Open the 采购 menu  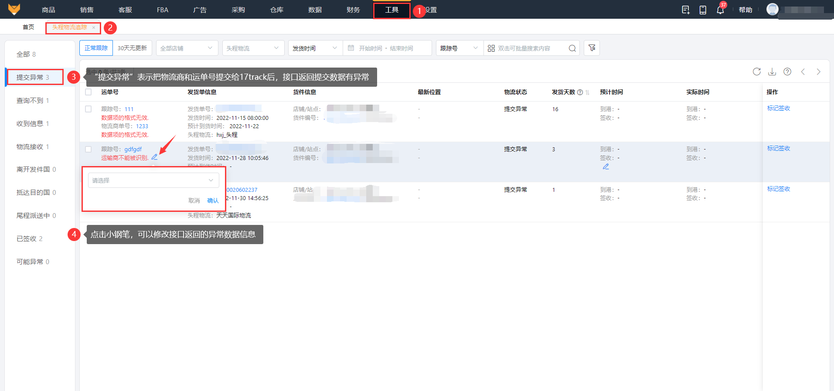(238, 10)
